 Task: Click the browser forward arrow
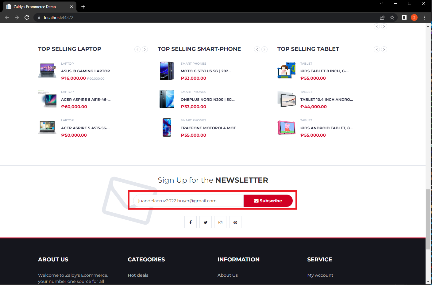tap(17, 17)
